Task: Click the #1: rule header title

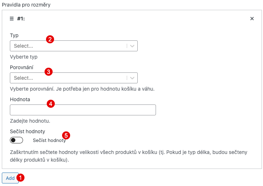Action: 21,19
